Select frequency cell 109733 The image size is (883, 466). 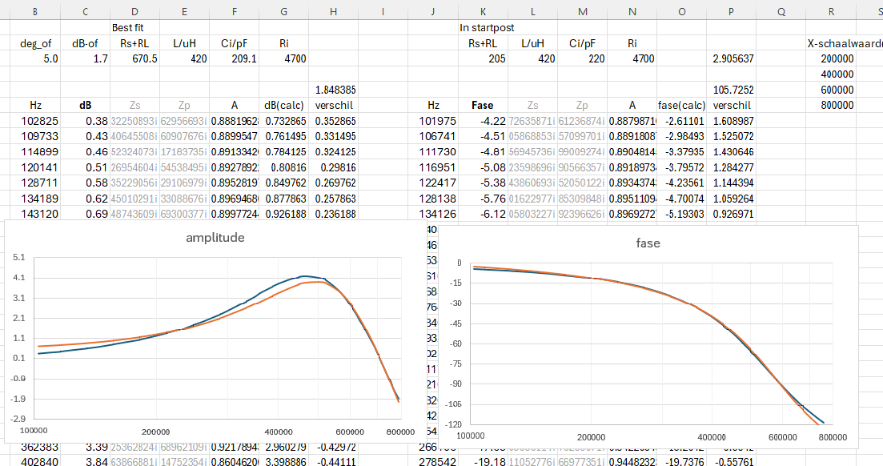coord(35,136)
